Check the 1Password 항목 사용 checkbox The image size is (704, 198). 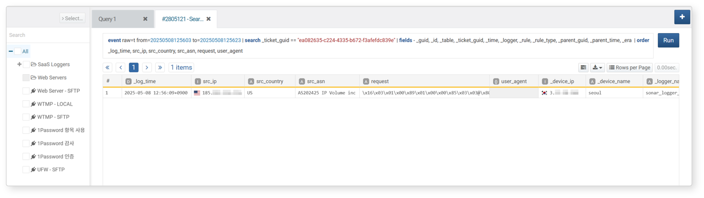coord(26,130)
